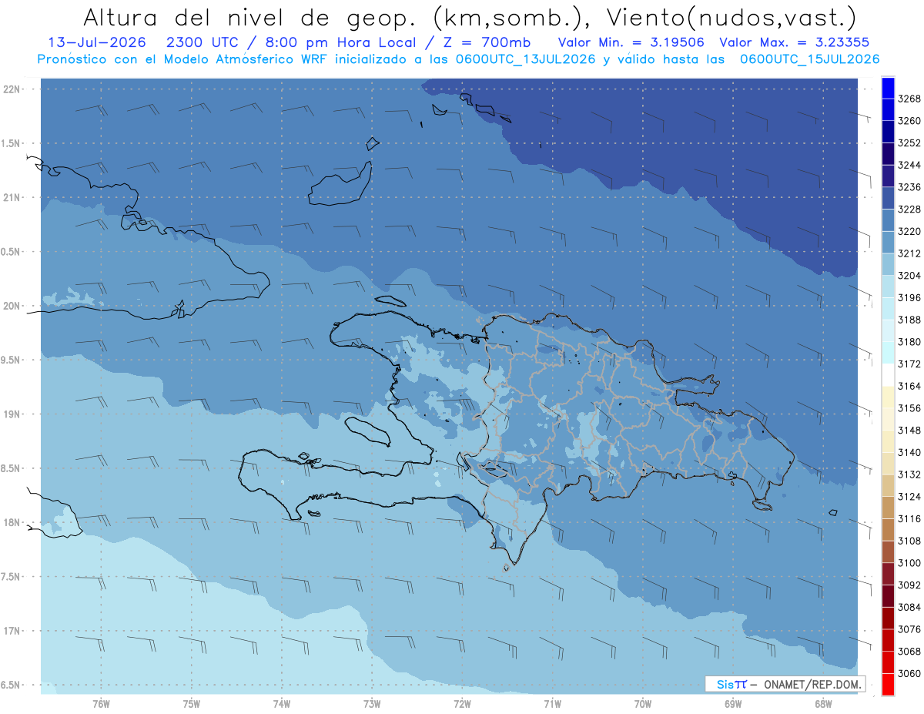Click the legend value 3140

click(909, 452)
